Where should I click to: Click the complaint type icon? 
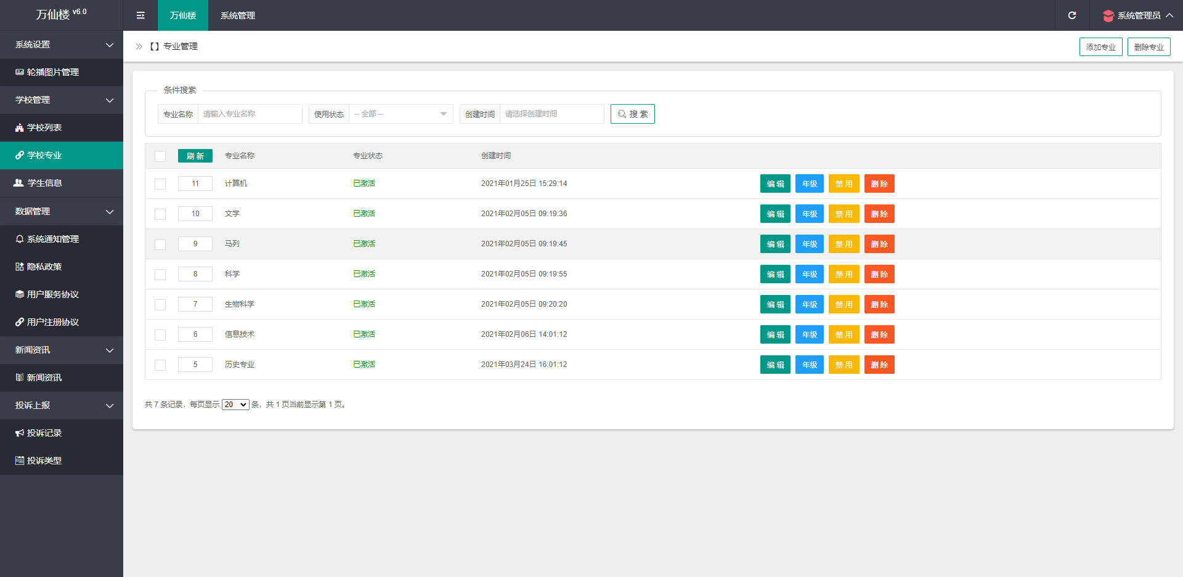[20, 461]
